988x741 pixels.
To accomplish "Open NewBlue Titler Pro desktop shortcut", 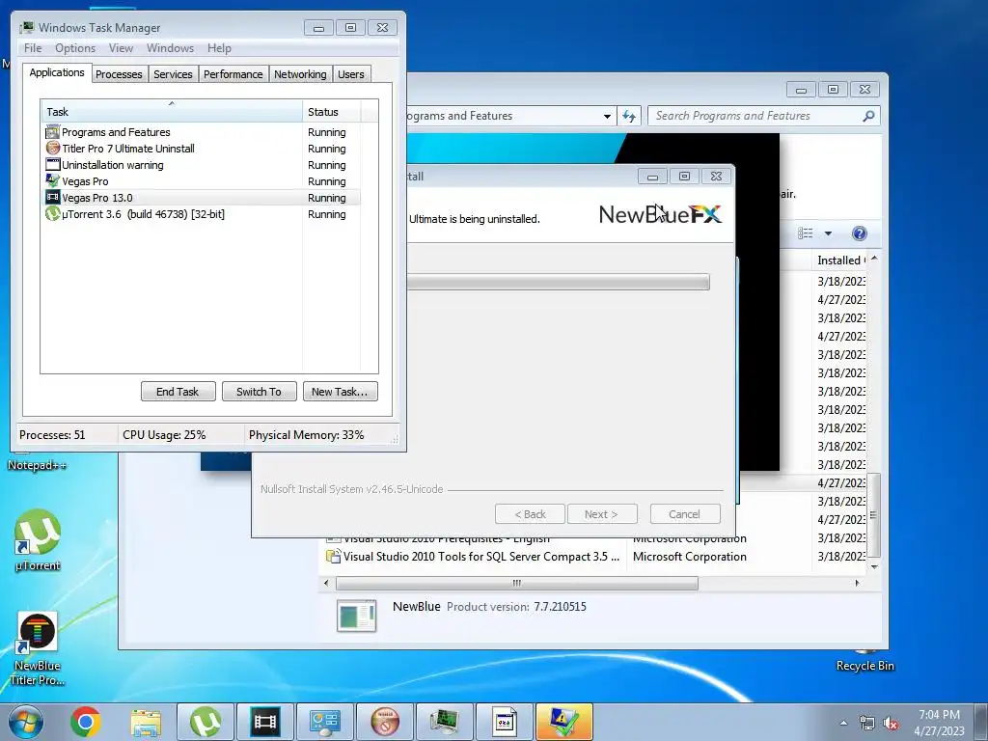I will coord(38,648).
